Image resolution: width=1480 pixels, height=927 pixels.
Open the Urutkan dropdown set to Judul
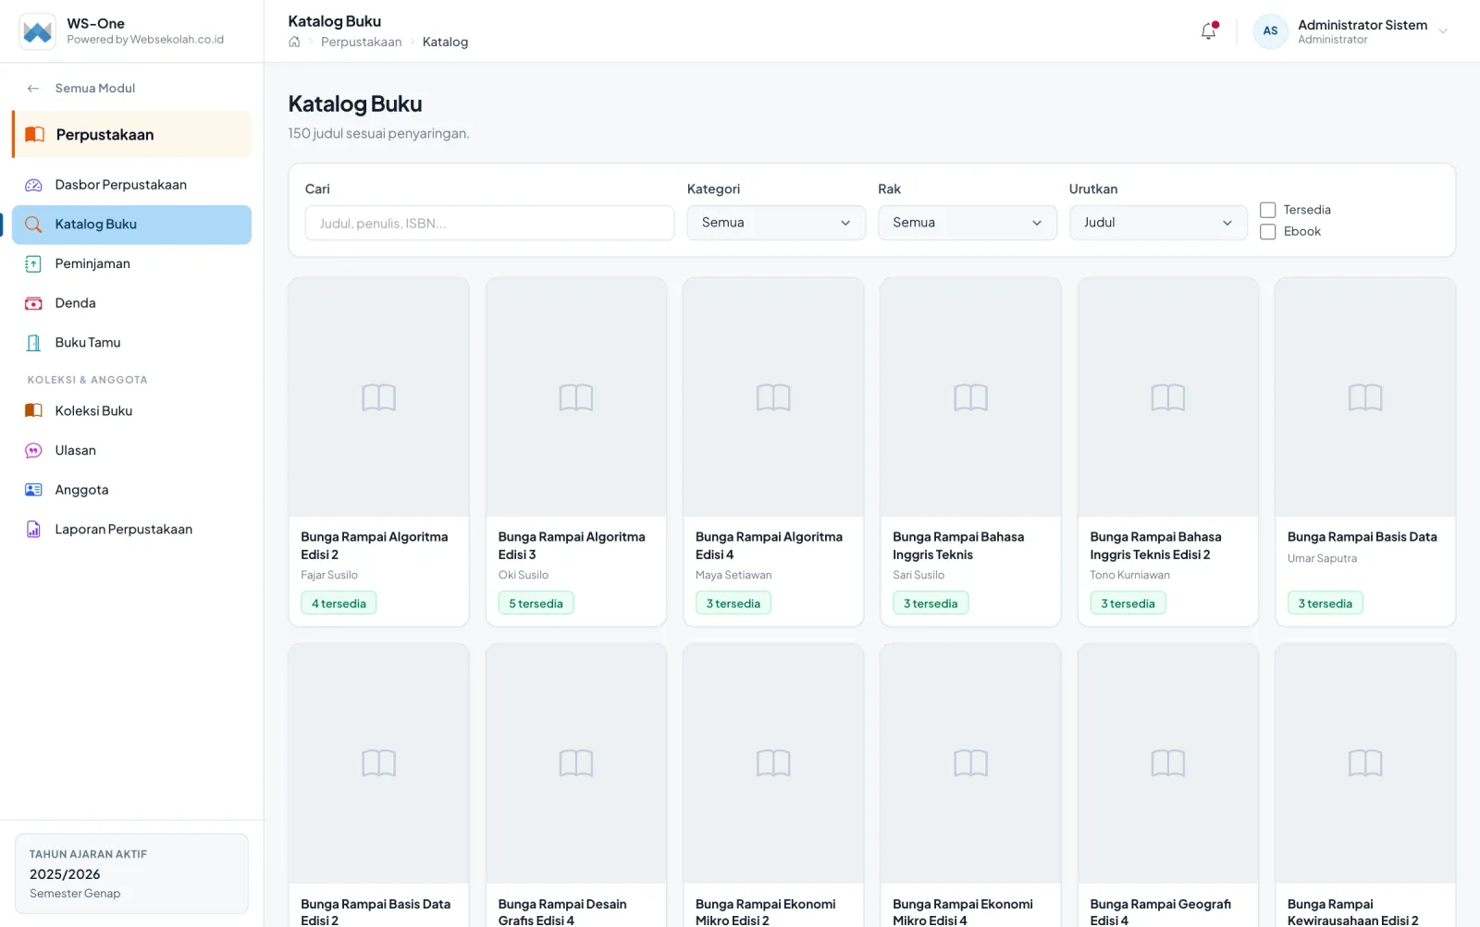tap(1158, 223)
